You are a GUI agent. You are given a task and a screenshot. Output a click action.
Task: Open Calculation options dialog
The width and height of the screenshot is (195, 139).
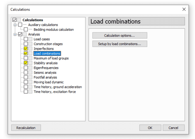coord(120,36)
